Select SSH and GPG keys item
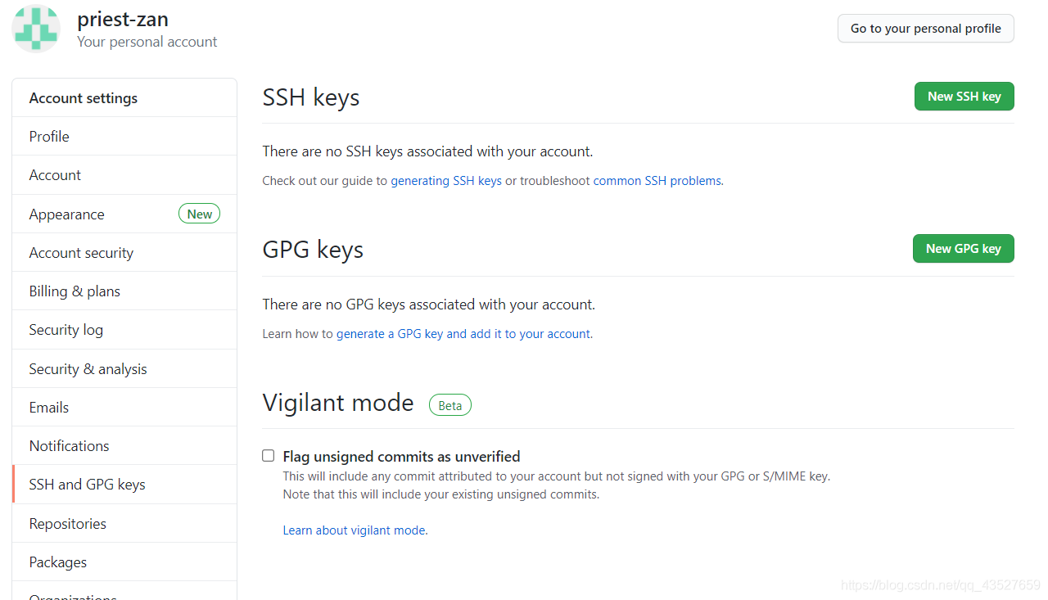The image size is (1048, 600). pyautogui.click(x=87, y=485)
